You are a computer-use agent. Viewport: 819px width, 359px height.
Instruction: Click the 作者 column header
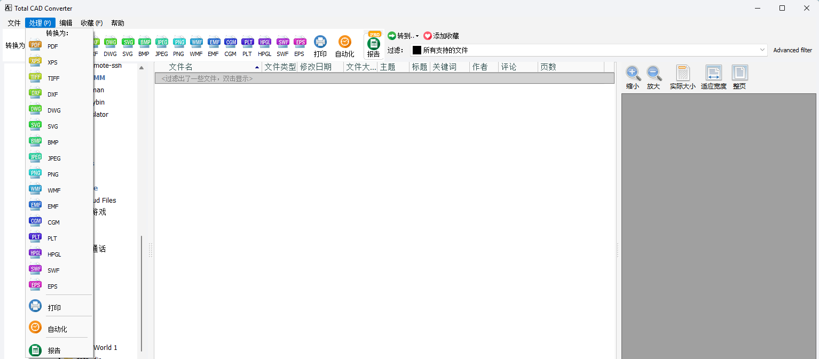484,67
